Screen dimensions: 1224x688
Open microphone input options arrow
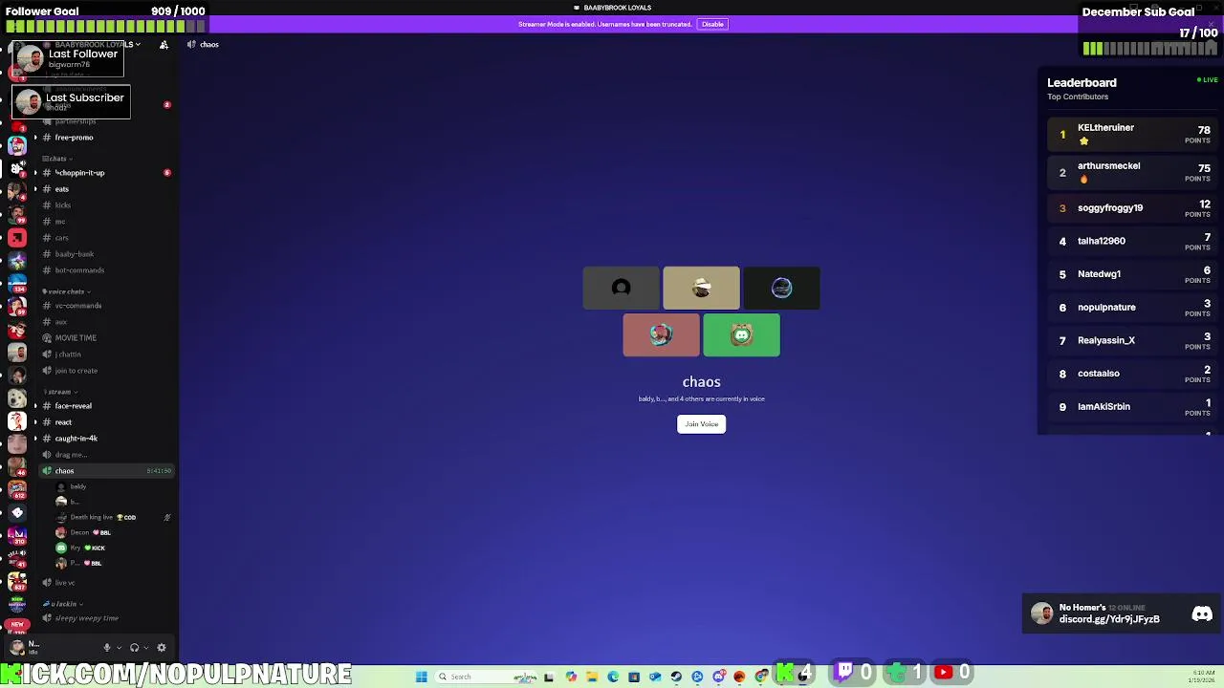[x=119, y=648]
